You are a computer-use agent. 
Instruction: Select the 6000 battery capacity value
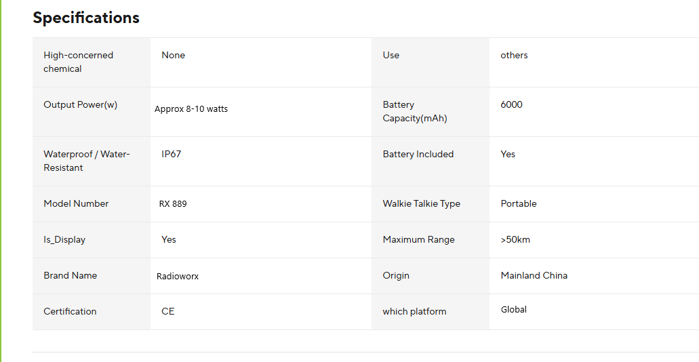pos(511,104)
